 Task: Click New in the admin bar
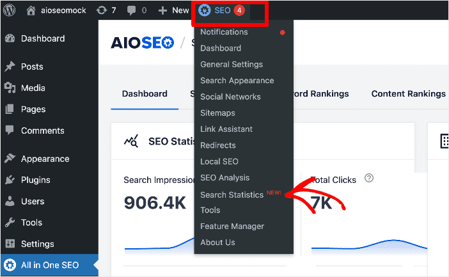tap(180, 11)
